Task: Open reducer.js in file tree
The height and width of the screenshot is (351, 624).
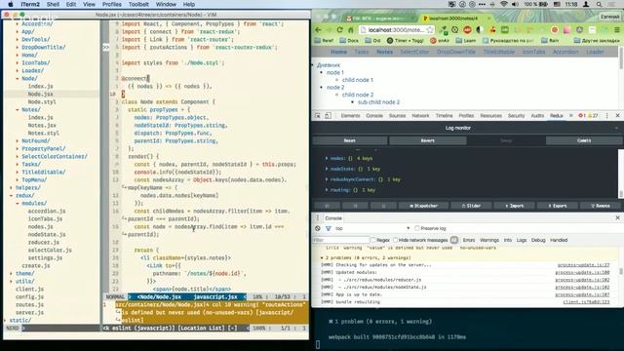Action: [43, 243]
